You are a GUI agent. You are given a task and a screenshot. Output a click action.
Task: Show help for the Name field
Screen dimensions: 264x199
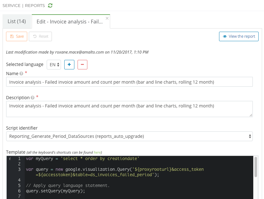[21, 74]
